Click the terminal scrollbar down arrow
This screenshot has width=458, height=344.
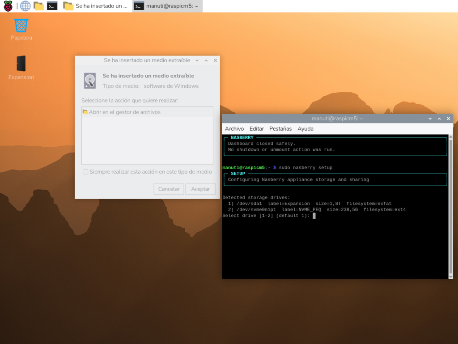pyautogui.click(x=451, y=276)
